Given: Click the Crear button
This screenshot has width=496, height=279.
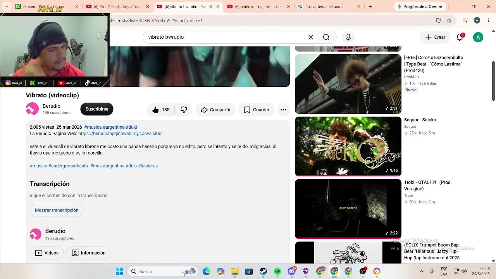Looking at the screenshot, I should pos(436,37).
